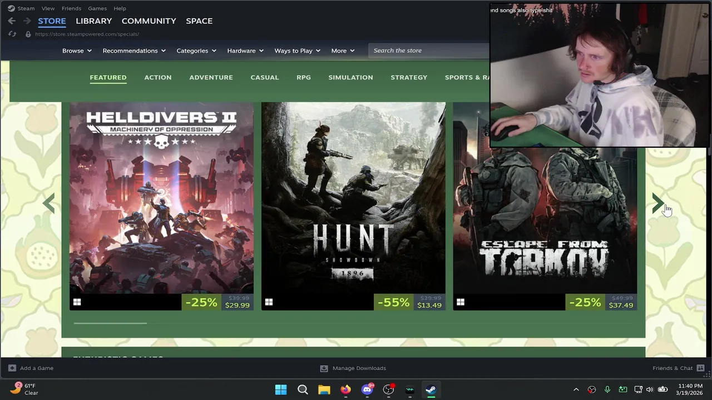This screenshot has height=400, width=712.
Task: Expand the More dropdown
Action: pyautogui.click(x=343, y=51)
